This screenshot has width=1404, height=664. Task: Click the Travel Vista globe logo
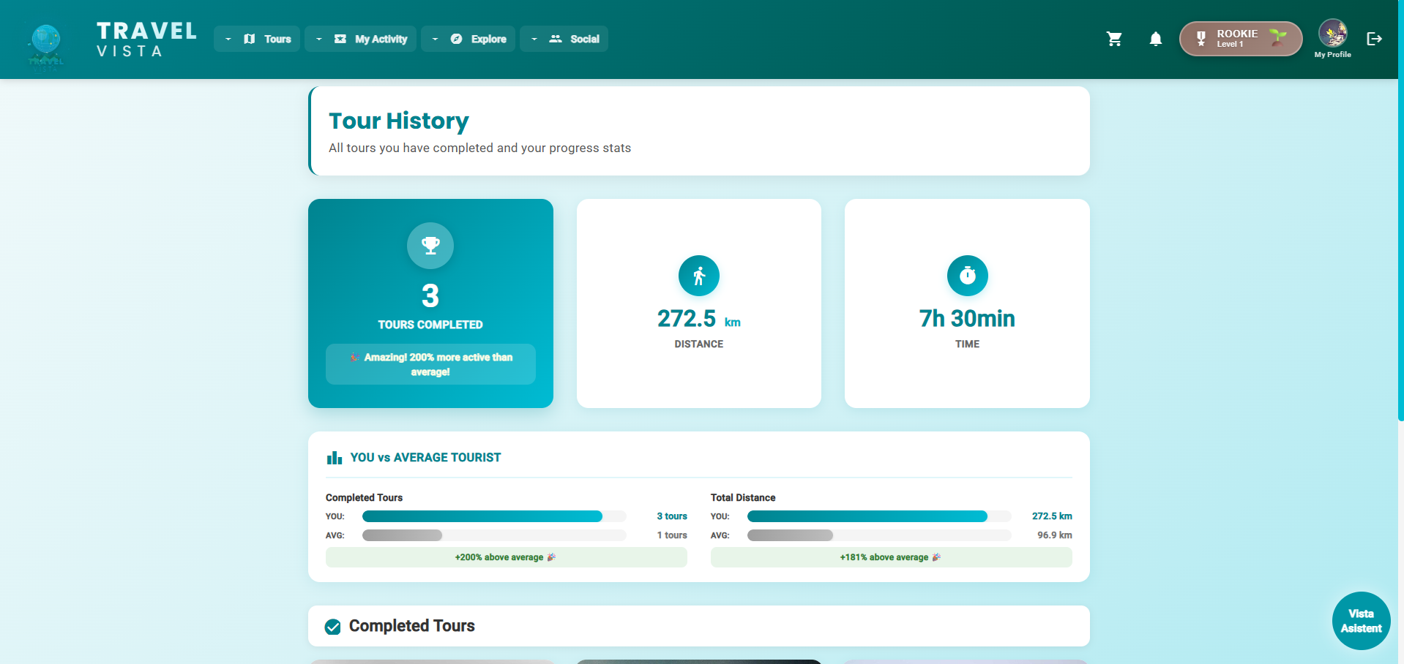tap(46, 42)
